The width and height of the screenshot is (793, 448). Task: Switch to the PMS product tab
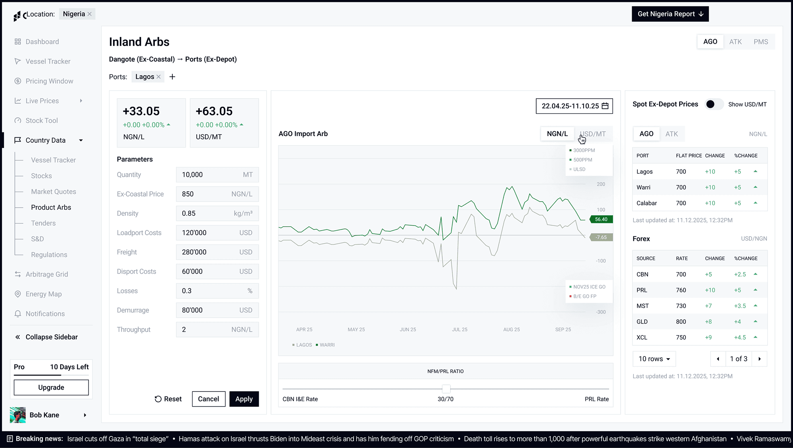click(760, 42)
